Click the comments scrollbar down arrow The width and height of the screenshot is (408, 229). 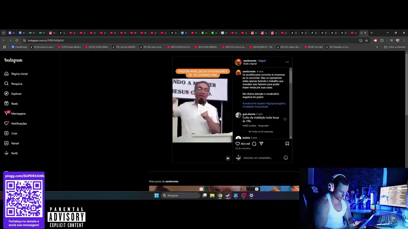click(x=290, y=138)
